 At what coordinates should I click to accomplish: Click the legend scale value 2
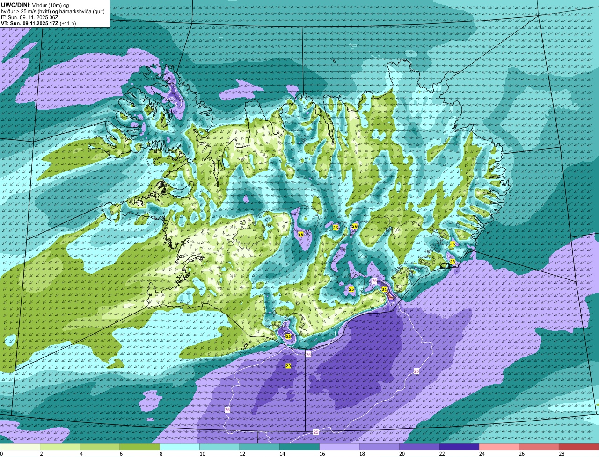[41, 454]
